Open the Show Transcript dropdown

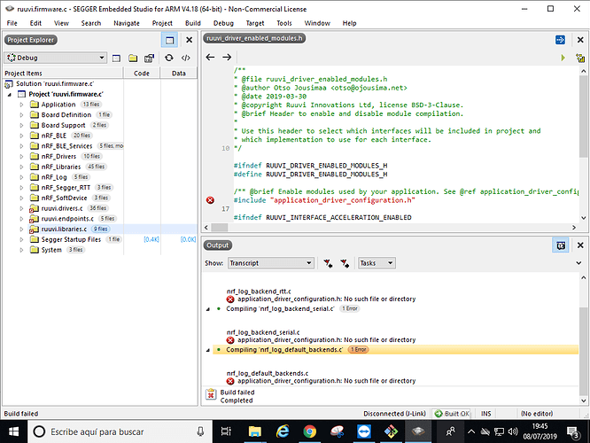tap(271, 263)
